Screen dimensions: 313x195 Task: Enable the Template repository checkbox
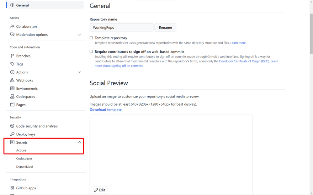pos(91,38)
